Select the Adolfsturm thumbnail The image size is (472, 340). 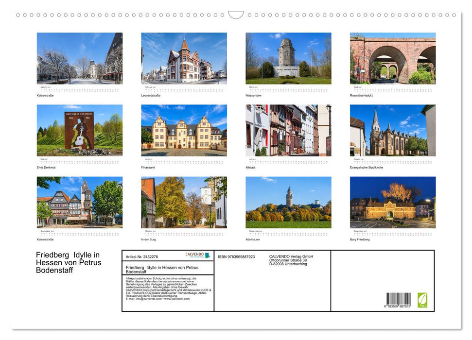(x=288, y=202)
